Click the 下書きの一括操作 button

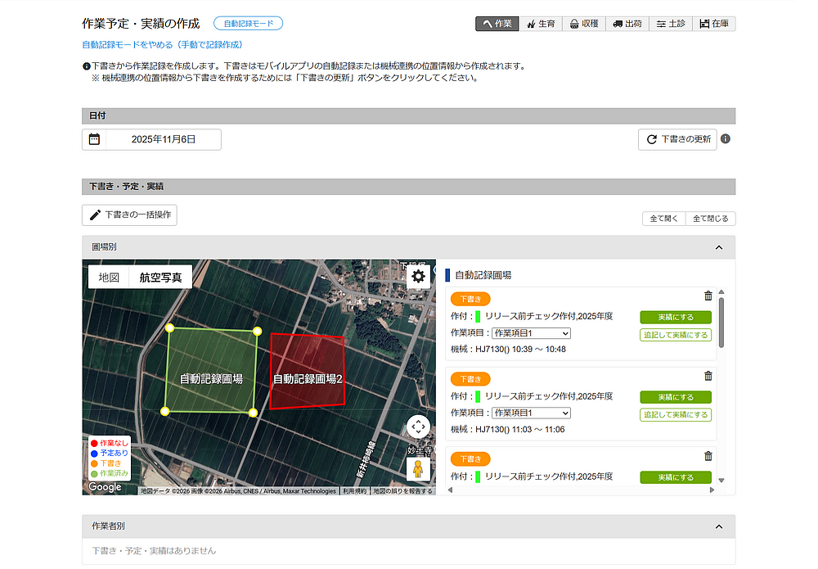pos(129,215)
